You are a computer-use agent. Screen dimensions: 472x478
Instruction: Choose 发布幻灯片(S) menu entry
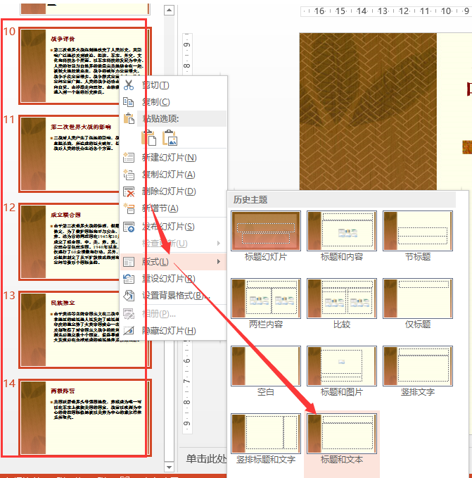[x=168, y=227]
